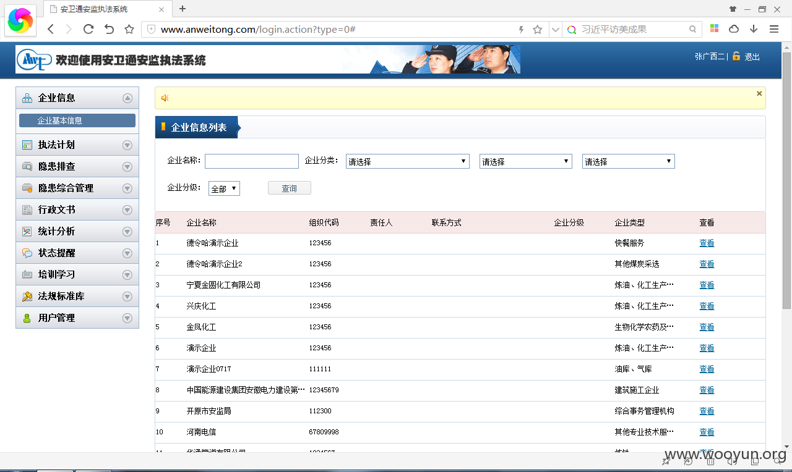The width and height of the screenshot is (792, 472).
Task: Click the cloud sync icon in browser toolbar
Action: 734,29
